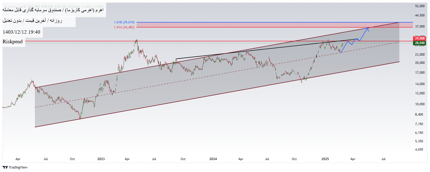The image size is (430, 172).
Task: Select the black resistance trendline
Action: [x=267, y=49]
